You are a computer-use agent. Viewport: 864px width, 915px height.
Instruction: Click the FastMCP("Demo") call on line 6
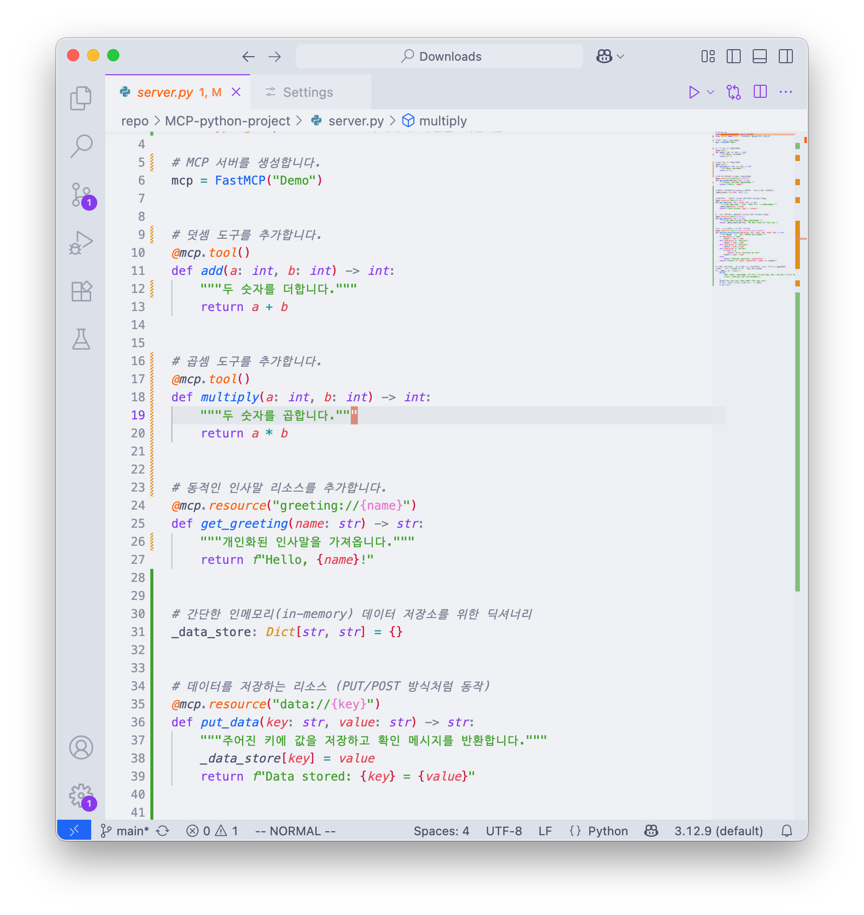(x=269, y=181)
